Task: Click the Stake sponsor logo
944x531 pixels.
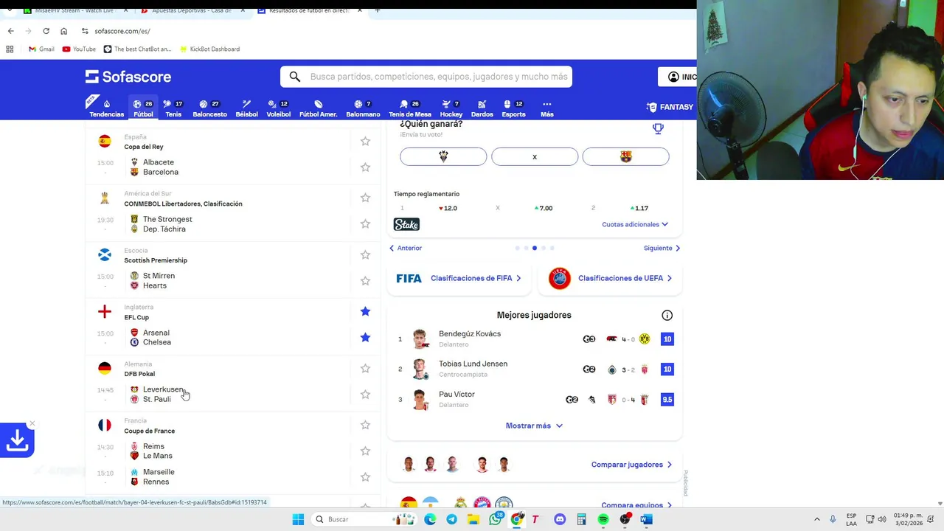Action: coord(406,224)
